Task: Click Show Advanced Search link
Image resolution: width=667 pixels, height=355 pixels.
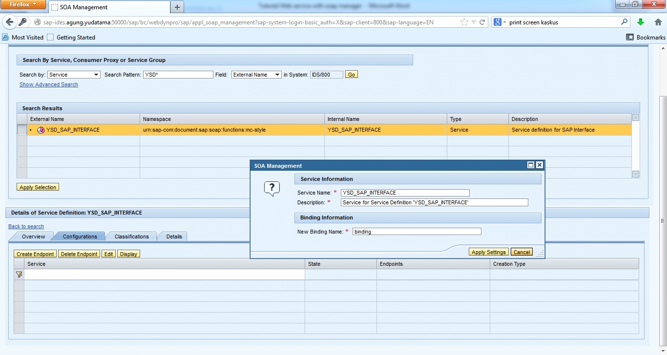Action: pos(49,84)
